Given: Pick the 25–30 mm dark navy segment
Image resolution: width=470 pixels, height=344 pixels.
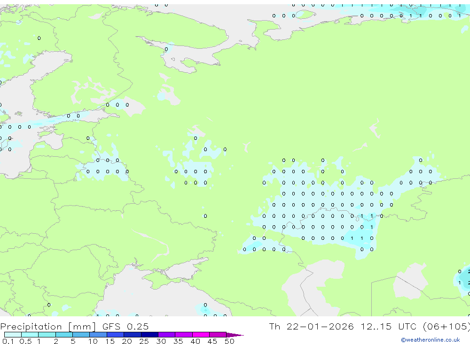Looking at the screenshot, I should pyautogui.click(x=149, y=335).
